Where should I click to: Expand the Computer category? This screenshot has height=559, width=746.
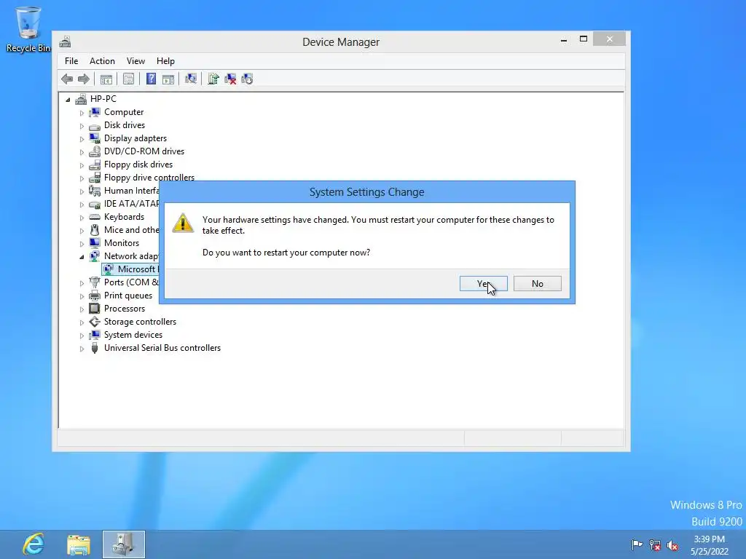tap(82, 113)
